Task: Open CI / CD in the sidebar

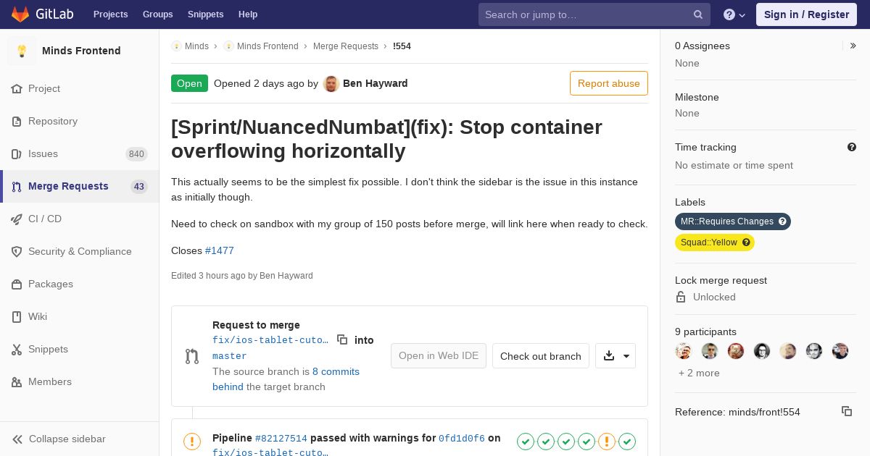Action: 80,219
